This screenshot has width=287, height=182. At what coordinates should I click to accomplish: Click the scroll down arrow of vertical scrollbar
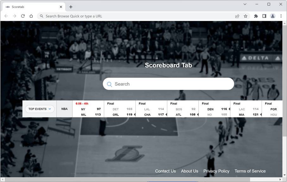tap(284, 175)
